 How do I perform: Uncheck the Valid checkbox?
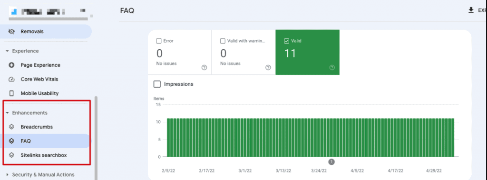pyautogui.click(x=287, y=41)
